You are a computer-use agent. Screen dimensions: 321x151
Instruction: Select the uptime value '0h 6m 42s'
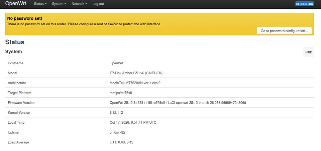pyautogui.click(x=117, y=132)
